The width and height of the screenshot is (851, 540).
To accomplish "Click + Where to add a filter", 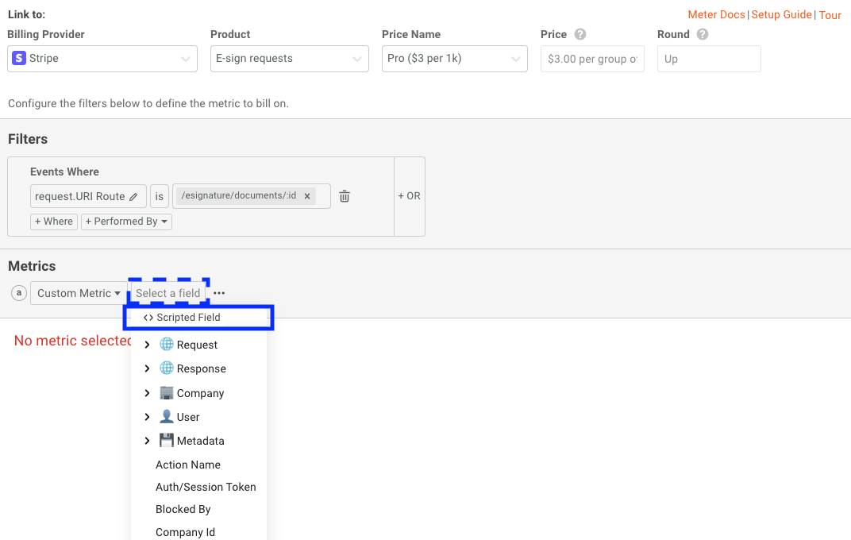I will pos(53,221).
